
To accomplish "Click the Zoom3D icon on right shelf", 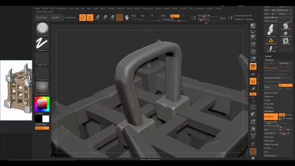I will (253, 122).
